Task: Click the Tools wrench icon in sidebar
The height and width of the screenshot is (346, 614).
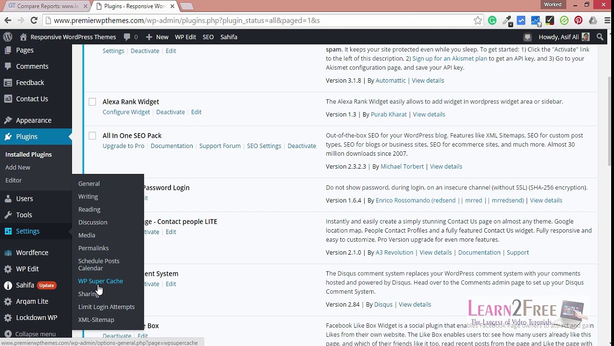Action: (8, 215)
